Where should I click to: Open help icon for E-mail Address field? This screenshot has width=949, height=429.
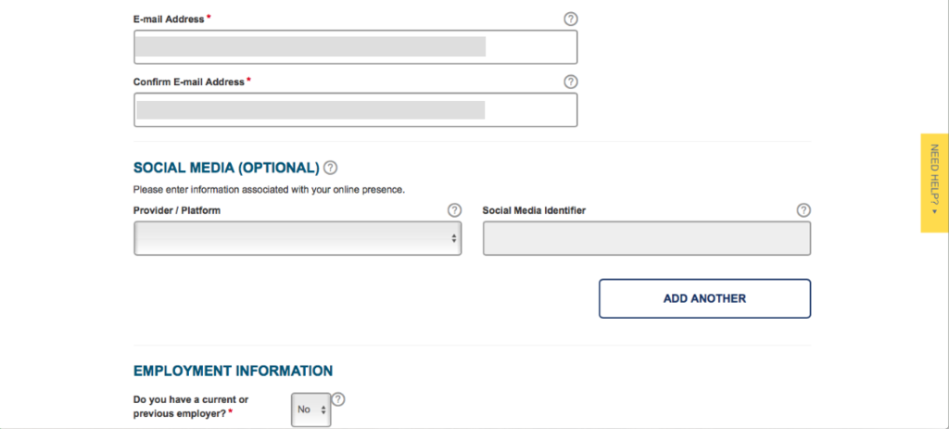[x=570, y=19]
